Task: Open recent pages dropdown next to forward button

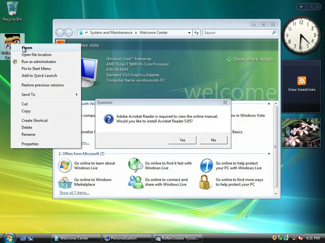Action: coord(75,33)
